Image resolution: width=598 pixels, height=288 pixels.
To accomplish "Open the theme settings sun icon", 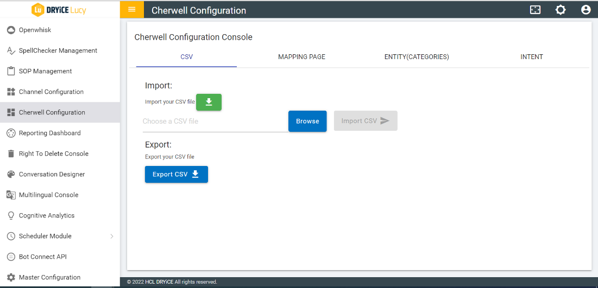I will pyautogui.click(x=561, y=10).
